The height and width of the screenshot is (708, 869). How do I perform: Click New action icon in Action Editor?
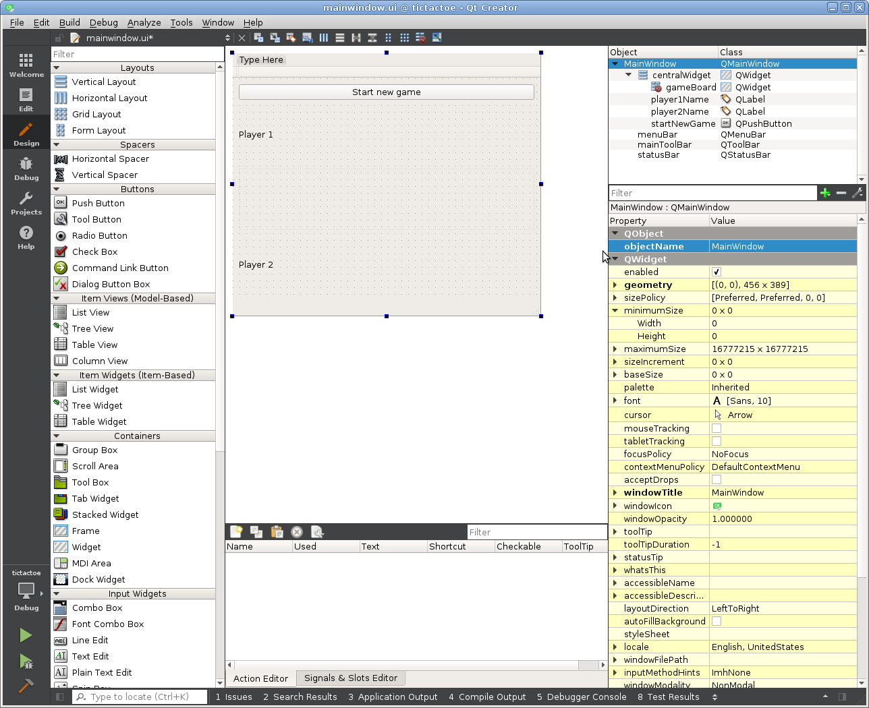(x=236, y=532)
